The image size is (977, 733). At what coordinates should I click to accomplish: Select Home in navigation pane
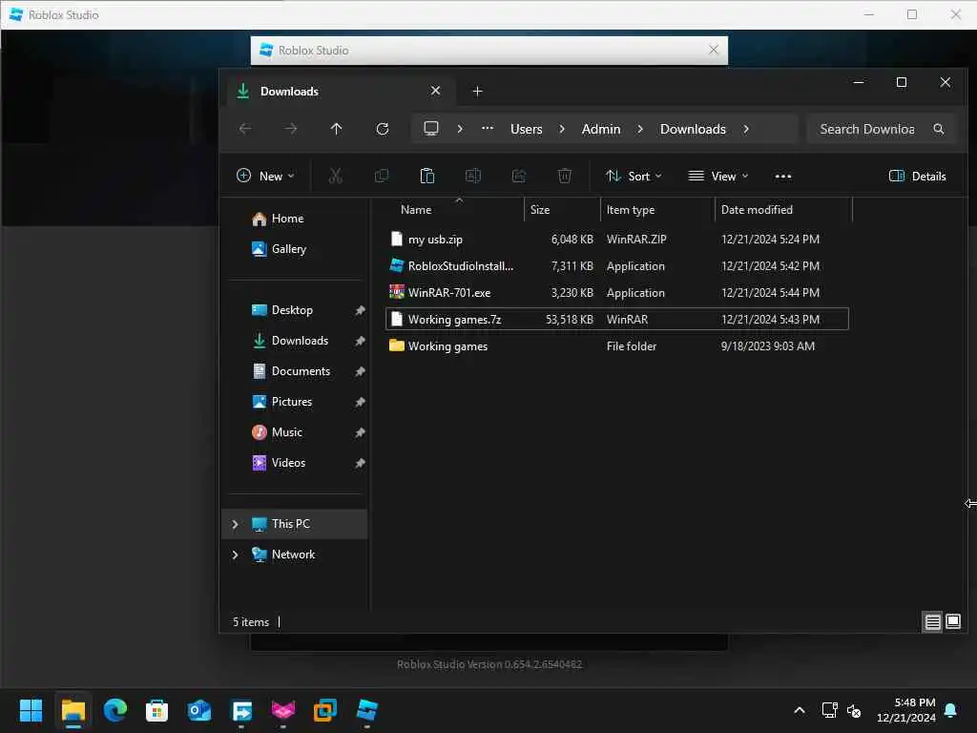click(x=278, y=219)
